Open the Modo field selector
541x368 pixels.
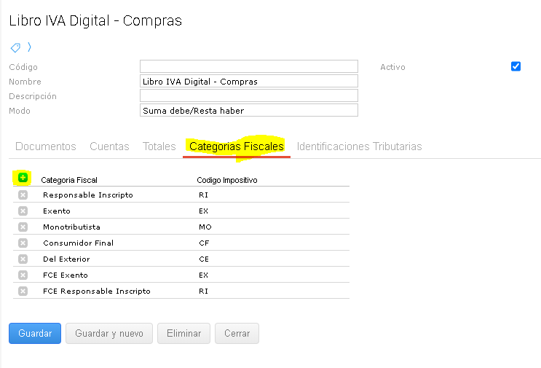[248, 111]
